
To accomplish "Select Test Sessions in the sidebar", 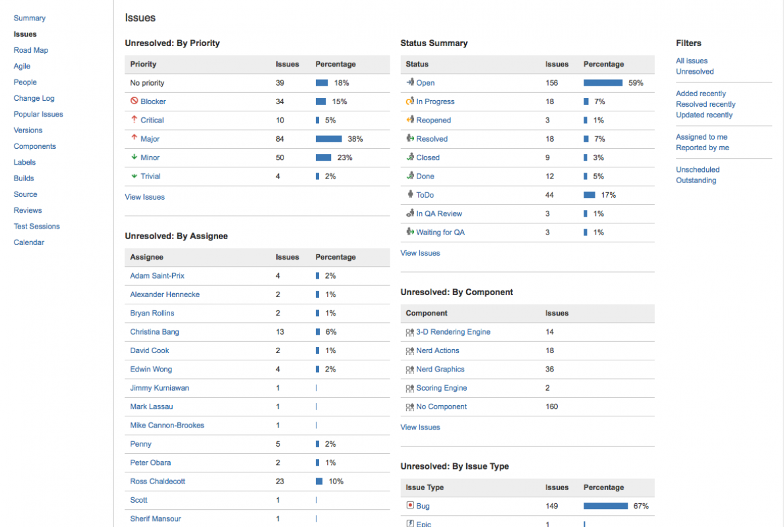I will click(37, 226).
